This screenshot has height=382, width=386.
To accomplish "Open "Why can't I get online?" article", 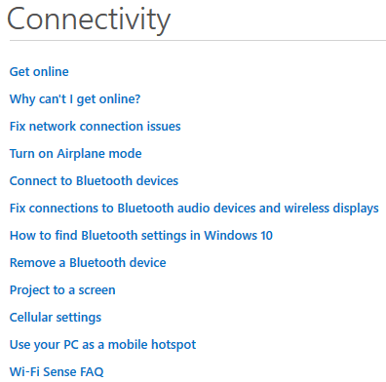I will coord(75,99).
